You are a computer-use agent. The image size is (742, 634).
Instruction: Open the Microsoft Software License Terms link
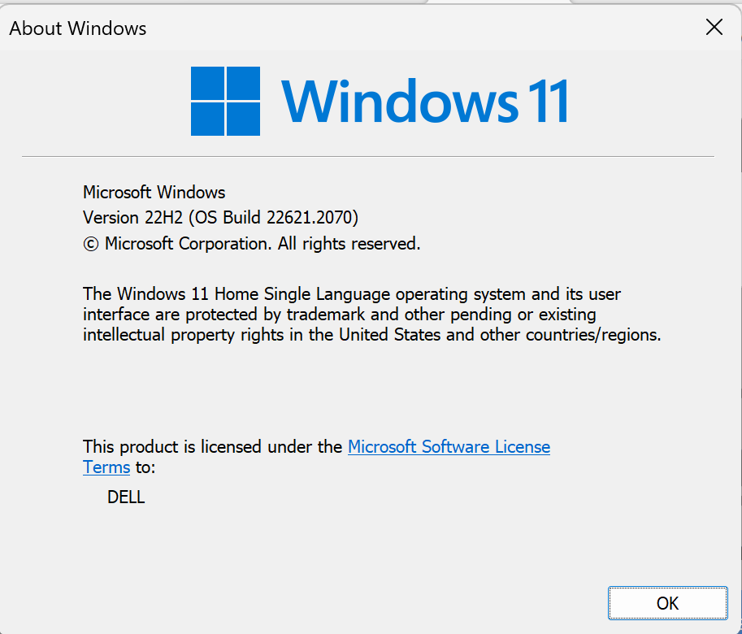449,446
